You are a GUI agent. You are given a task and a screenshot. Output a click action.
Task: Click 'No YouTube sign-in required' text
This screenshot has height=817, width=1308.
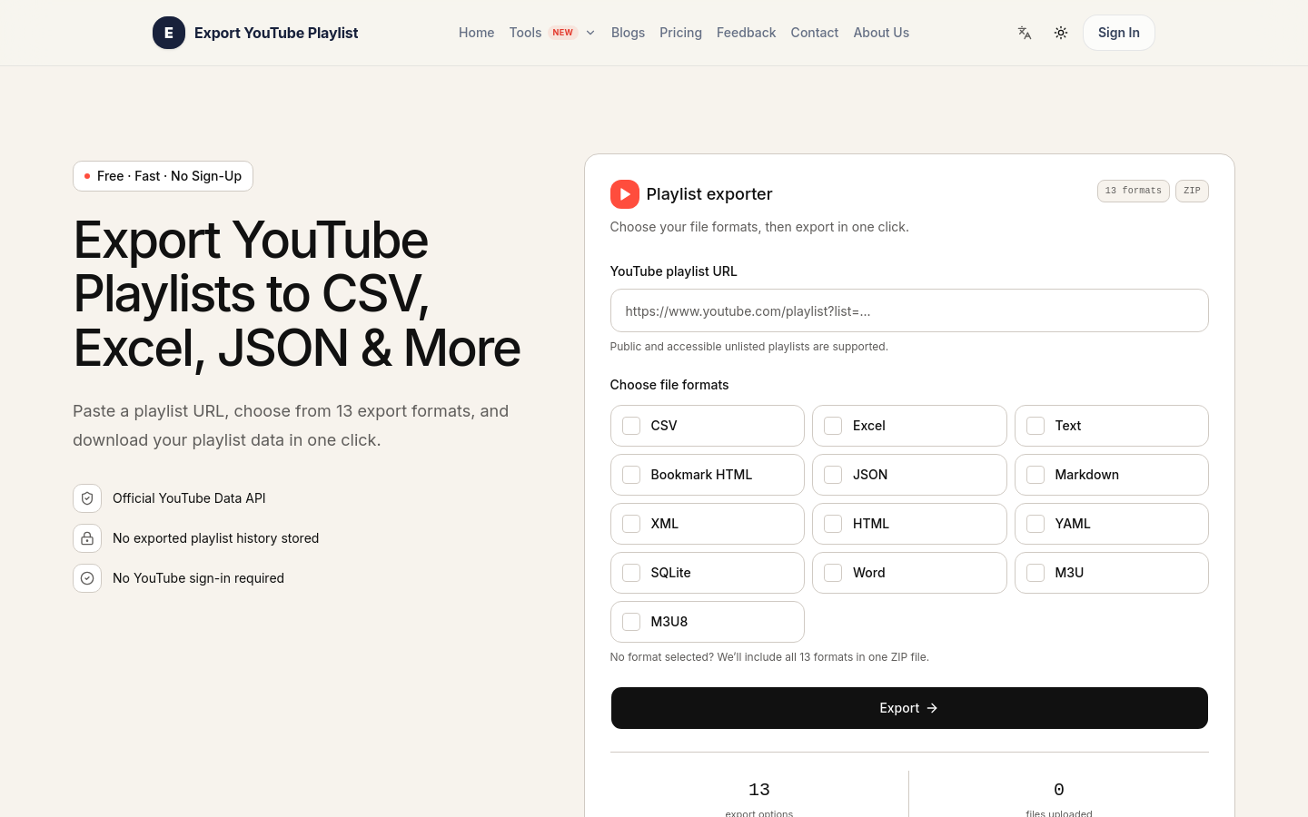198,578
